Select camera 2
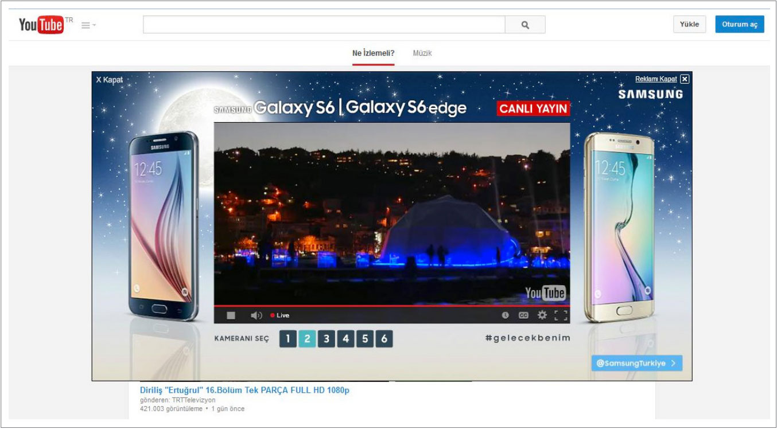777x429 pixels. coord(307,339)
